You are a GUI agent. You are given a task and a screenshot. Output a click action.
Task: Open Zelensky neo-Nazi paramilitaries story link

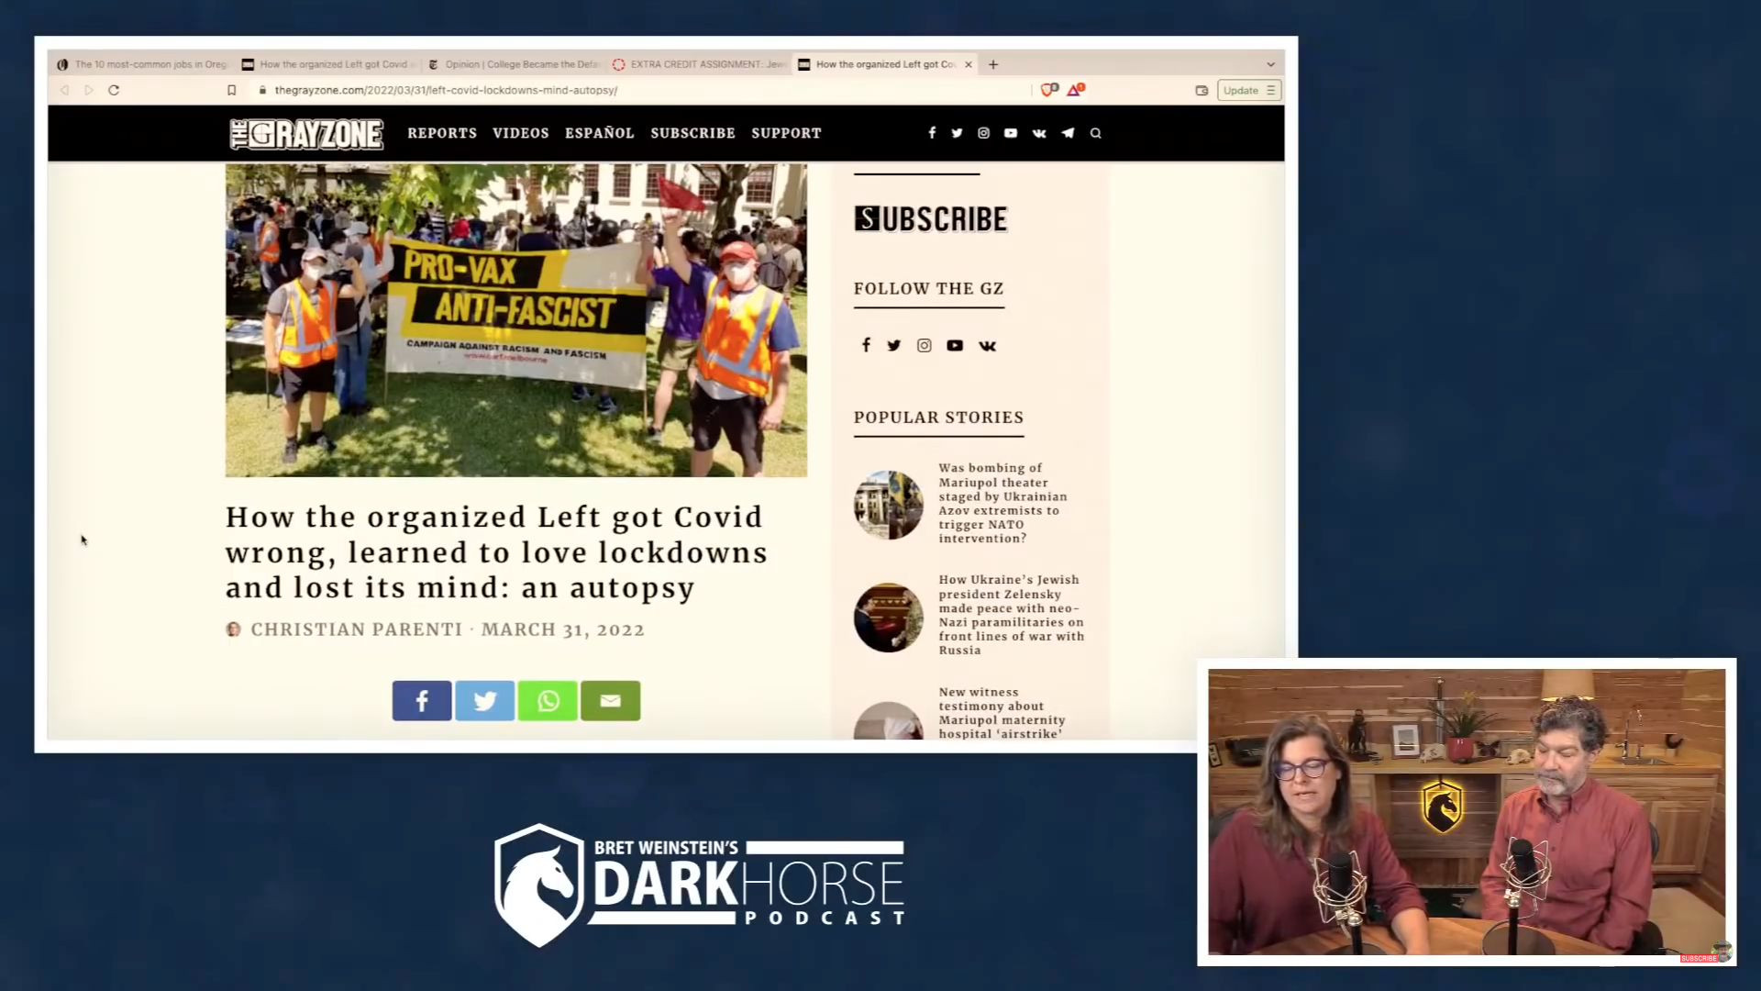tap(1011, 615)
